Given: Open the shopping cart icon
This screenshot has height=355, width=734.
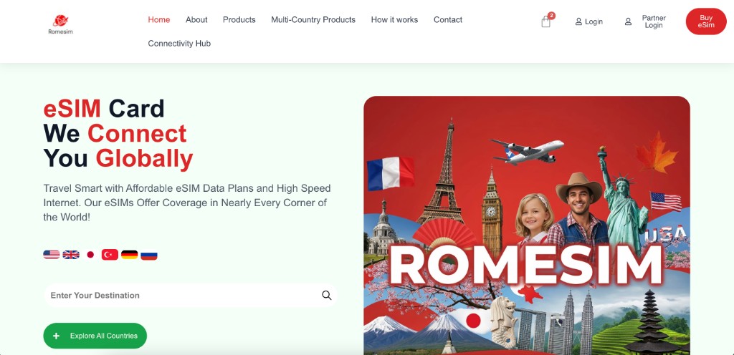Looking at the screenshot, I should pyautogui.click(x=545, y=22).
